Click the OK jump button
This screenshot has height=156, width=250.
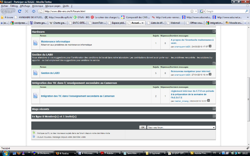tap(143, 127)
